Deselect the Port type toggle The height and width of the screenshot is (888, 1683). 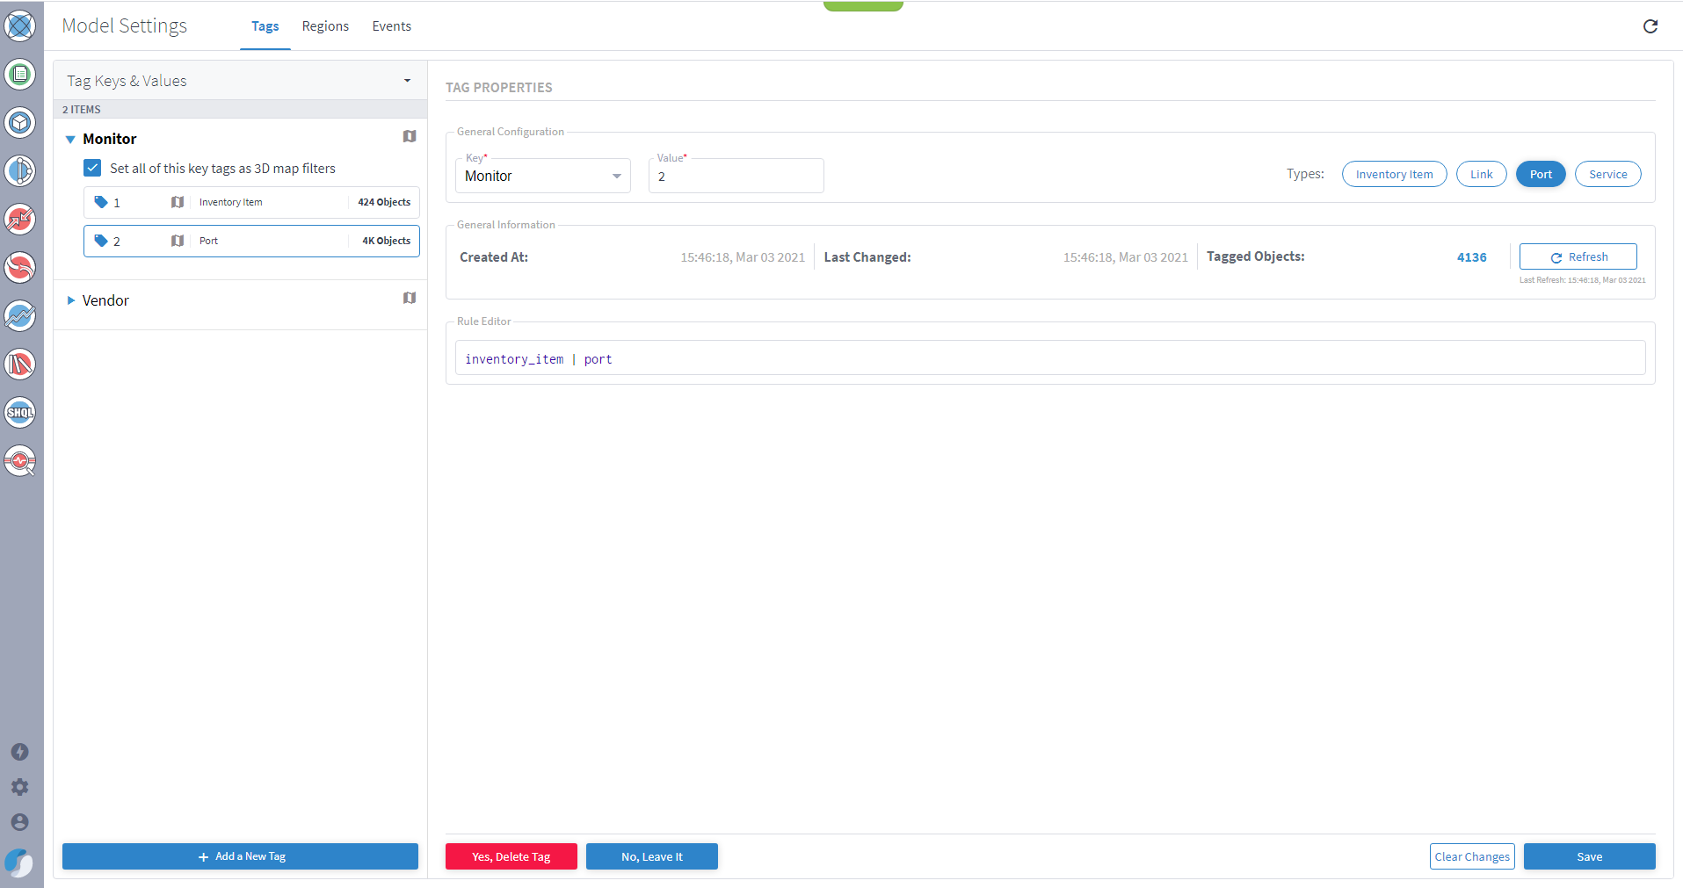point(1540,174)
